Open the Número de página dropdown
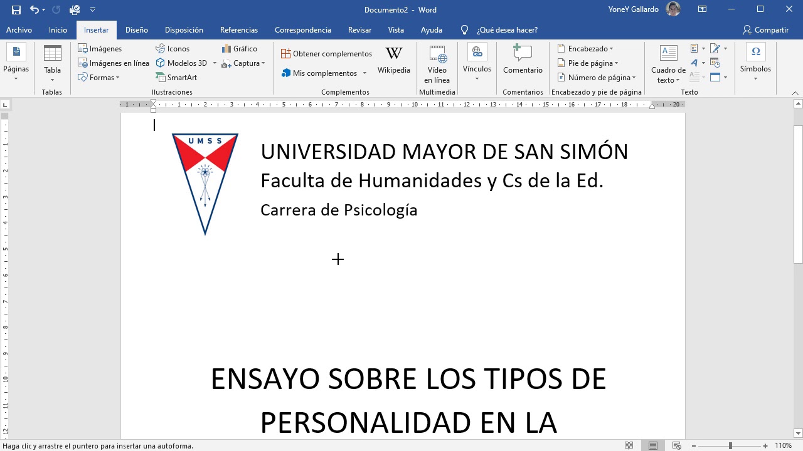This screenshot has height=451, width=803. [x=597, y=78]
